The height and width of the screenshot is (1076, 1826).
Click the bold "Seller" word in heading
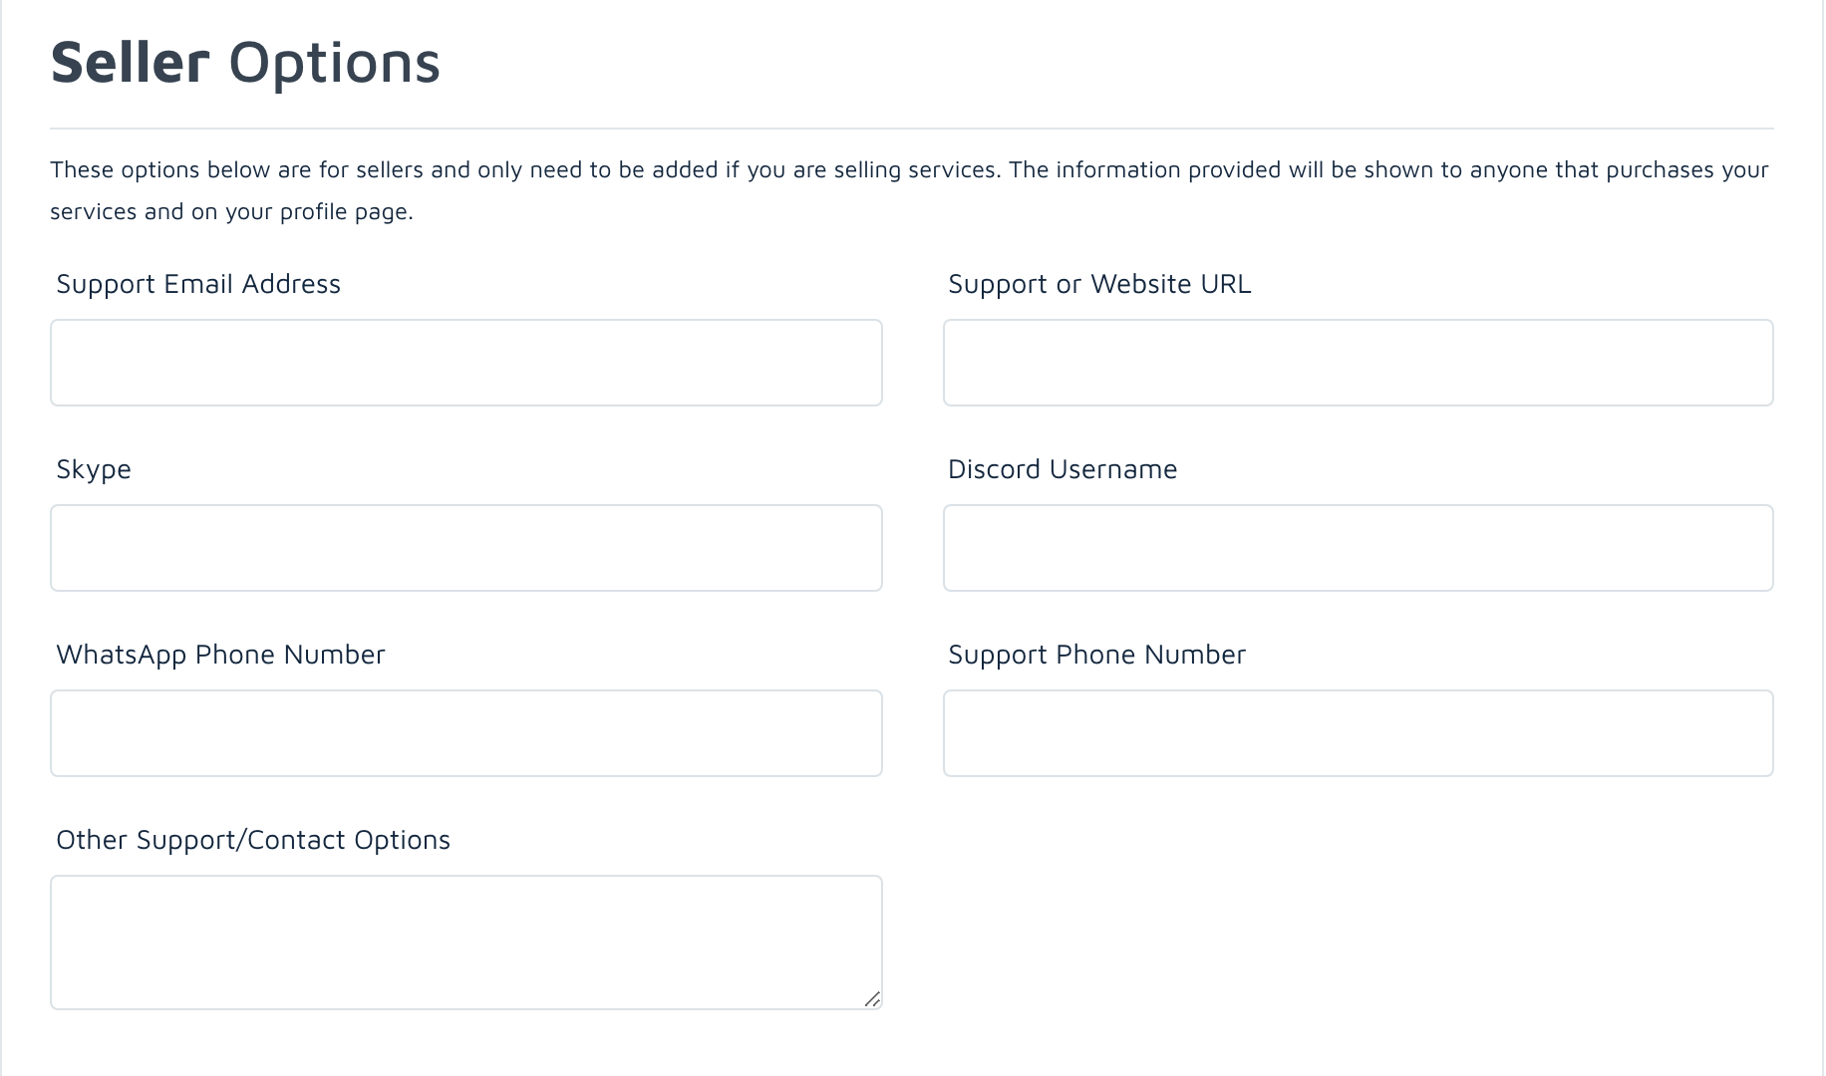pyautogui.click(x=131, y=62)
